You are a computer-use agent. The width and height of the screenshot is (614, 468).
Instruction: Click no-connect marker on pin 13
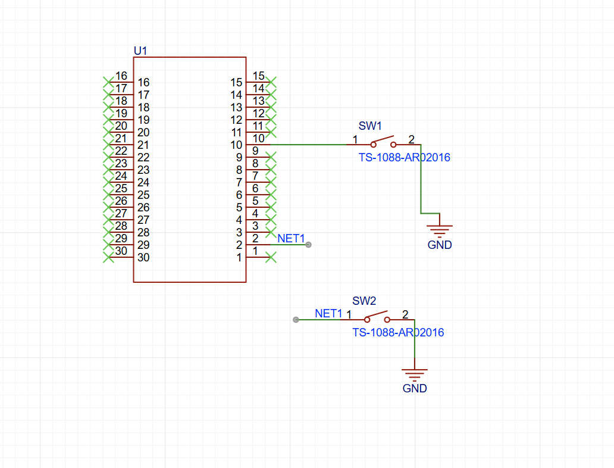coord(271,107)
